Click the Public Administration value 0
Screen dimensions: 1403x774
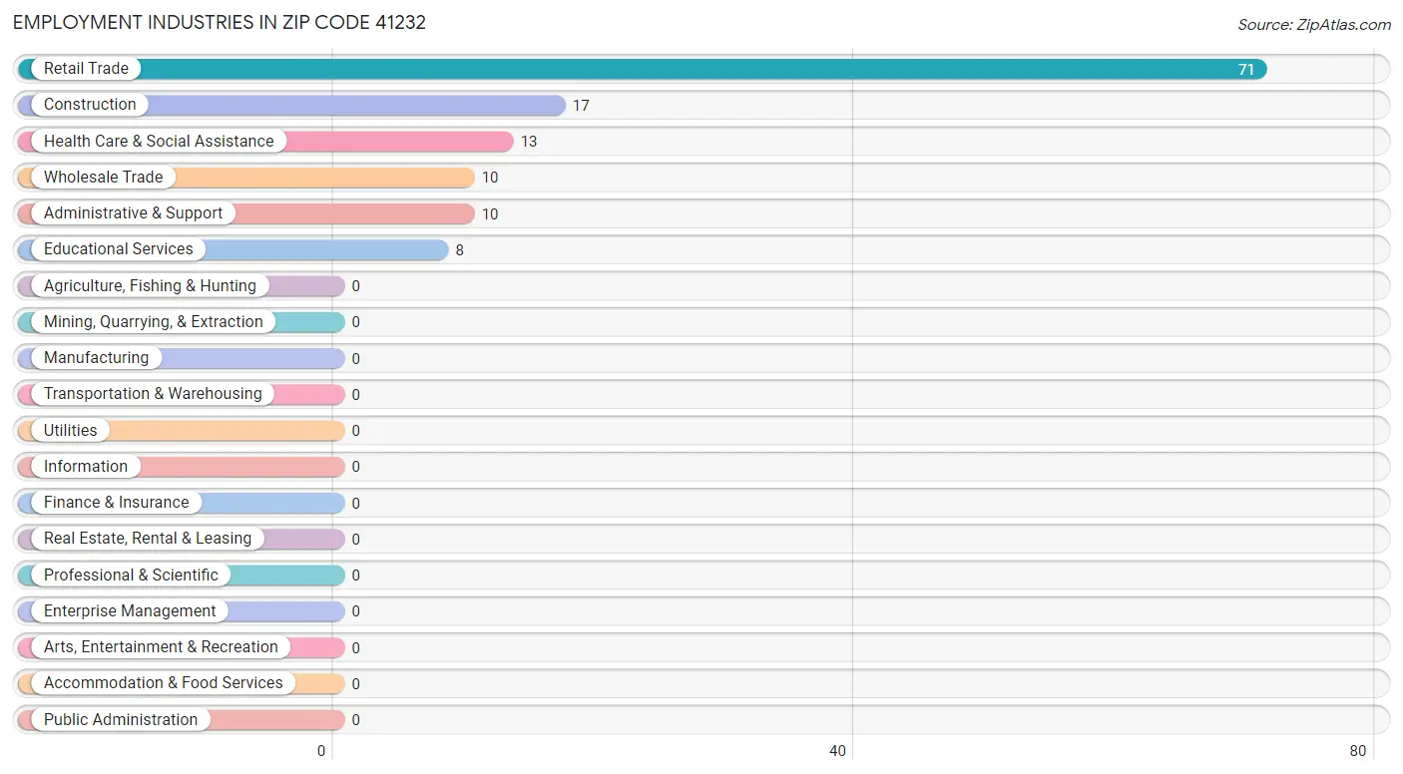(355, 720)
